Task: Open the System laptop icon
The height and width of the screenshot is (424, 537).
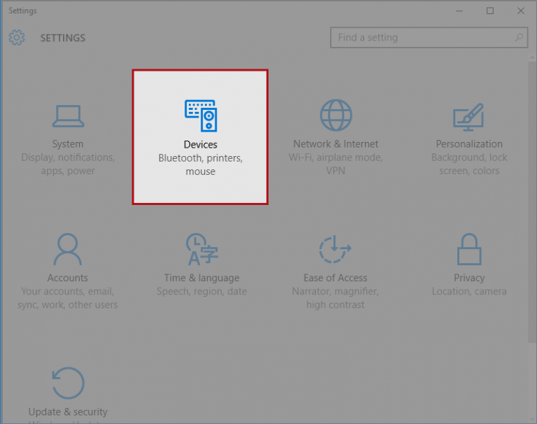Action: pyautogui.click(x=68, y=116)
